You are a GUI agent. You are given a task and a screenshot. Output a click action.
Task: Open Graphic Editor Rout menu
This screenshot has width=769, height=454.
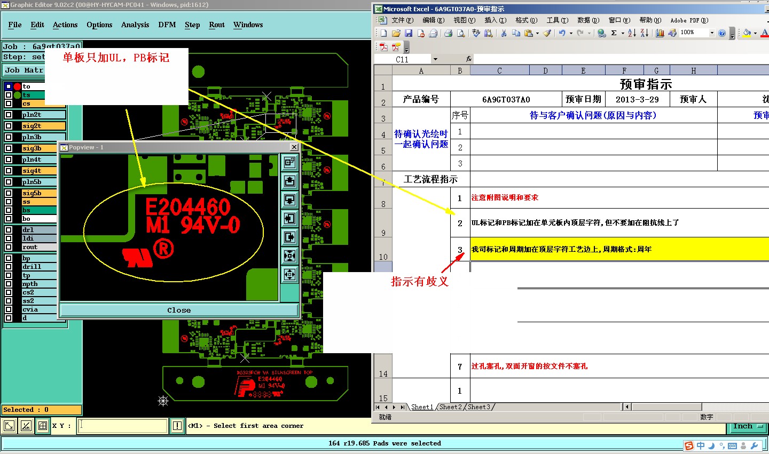point(217,25)
